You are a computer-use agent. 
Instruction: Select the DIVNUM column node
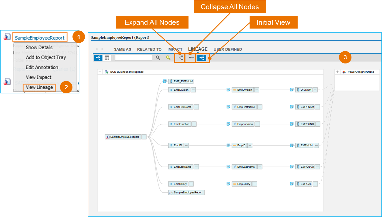click(304, 90)
